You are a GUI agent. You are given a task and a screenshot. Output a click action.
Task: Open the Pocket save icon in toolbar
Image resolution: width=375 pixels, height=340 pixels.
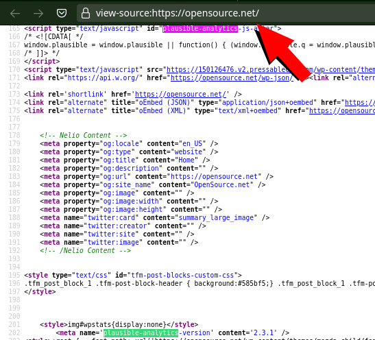click(x=62, y=13)
